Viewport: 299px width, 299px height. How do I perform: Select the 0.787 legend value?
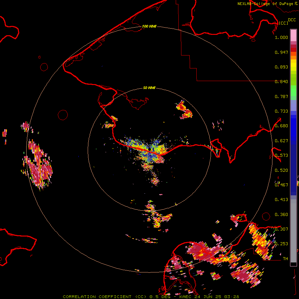pos(281,96)
